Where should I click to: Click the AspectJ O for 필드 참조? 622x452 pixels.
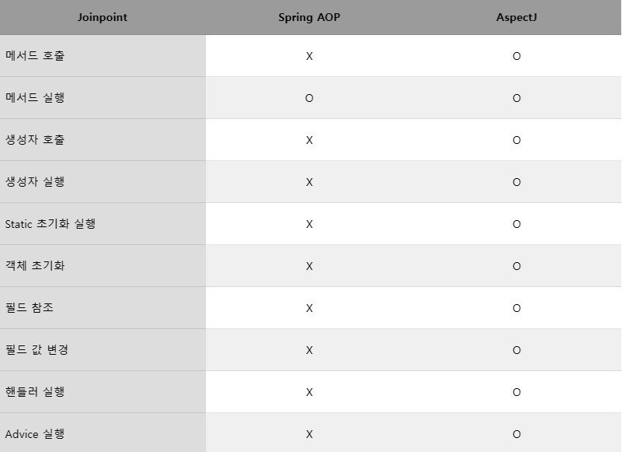click(516, 308)
